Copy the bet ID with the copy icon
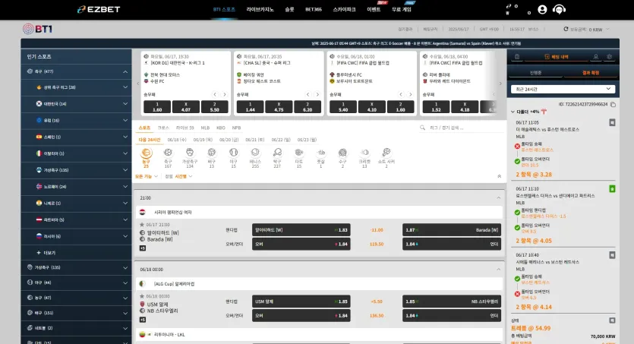 point(613,104)
